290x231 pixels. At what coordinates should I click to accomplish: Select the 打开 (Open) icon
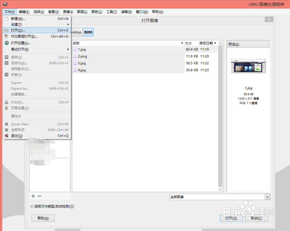(x=7, y=30)
